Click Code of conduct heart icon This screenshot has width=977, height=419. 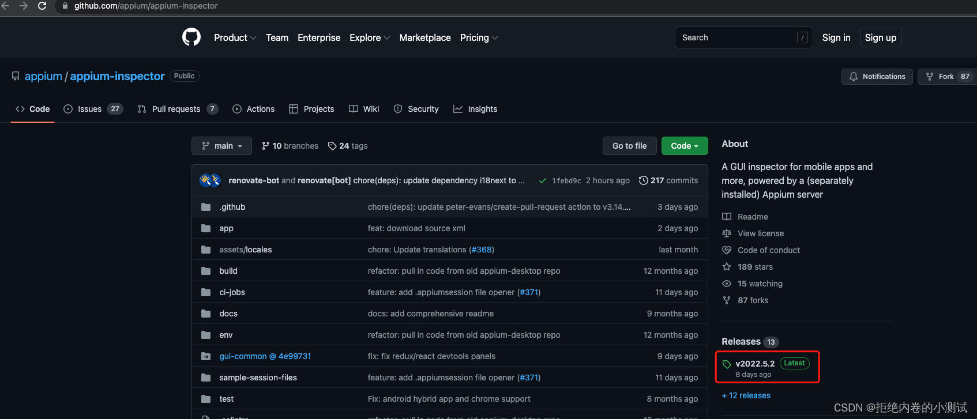pos(727,250)
